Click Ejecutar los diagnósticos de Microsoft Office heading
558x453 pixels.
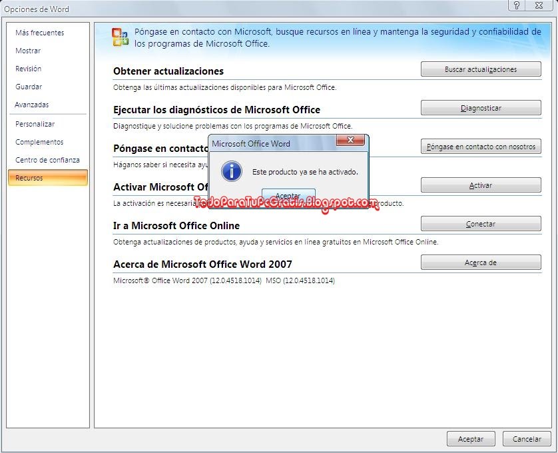pos(216,110)
